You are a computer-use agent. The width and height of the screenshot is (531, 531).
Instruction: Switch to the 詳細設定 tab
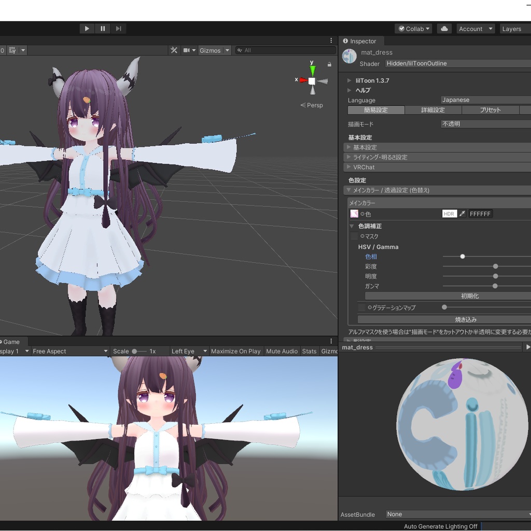(x=434, y=110)
